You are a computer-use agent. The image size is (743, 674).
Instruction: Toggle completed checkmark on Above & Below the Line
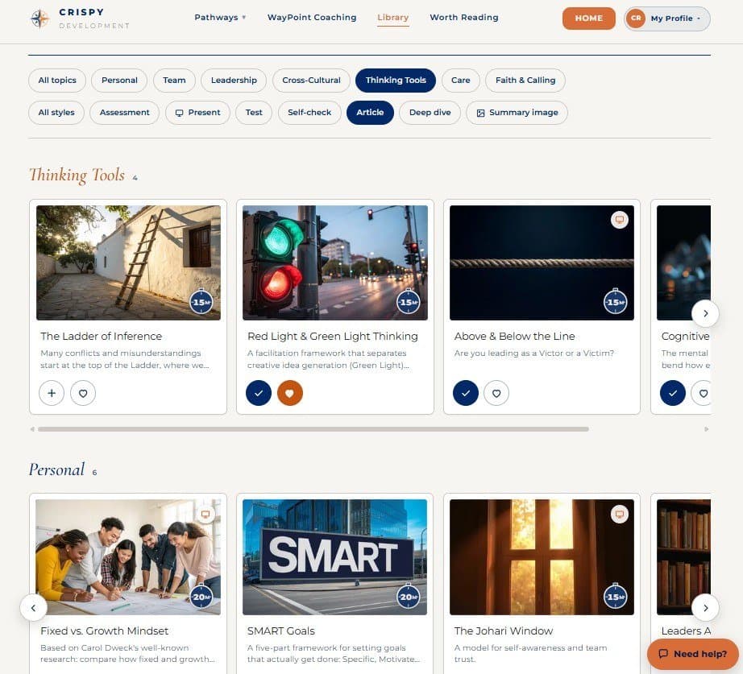[466, 393]
